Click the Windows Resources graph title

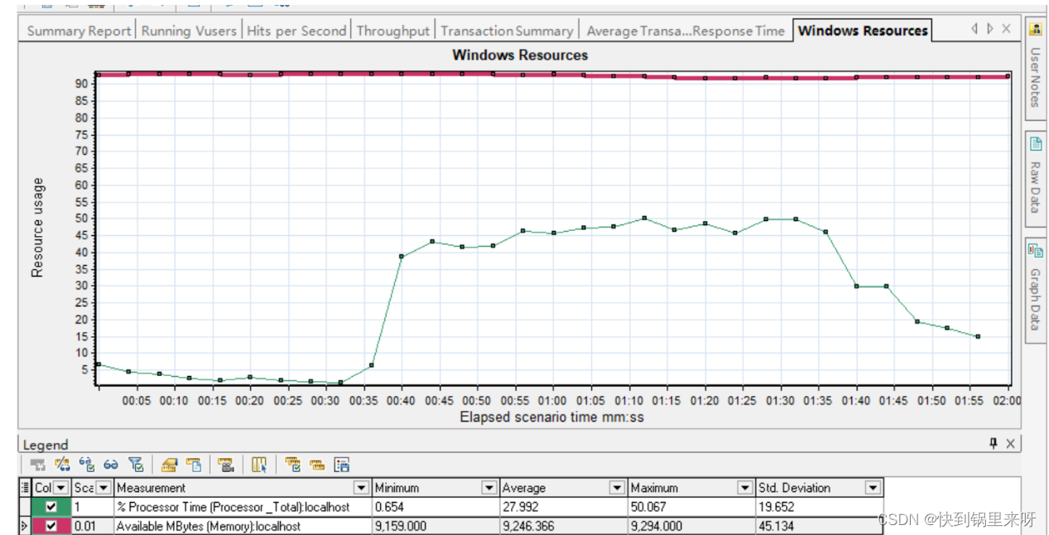520,55
